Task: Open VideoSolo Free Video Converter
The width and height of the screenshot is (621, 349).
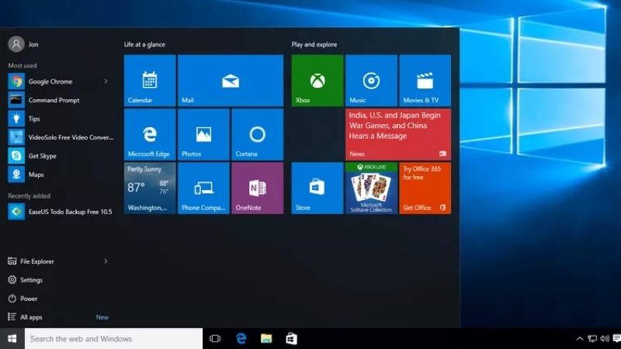Action: pos(60,137)
